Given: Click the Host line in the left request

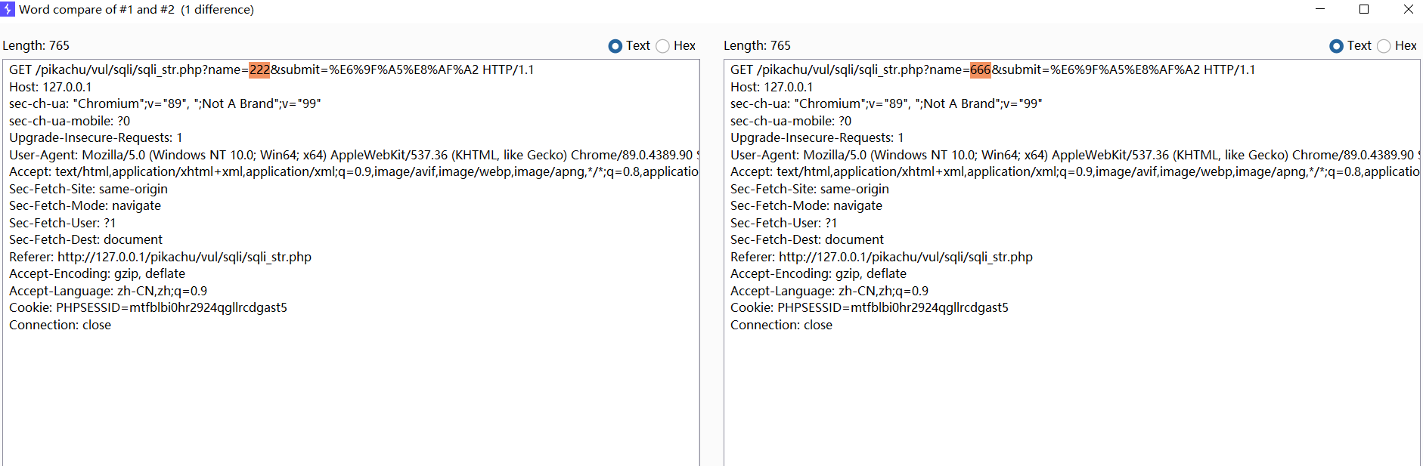Looking at the screenshot, I should point(50,87).
